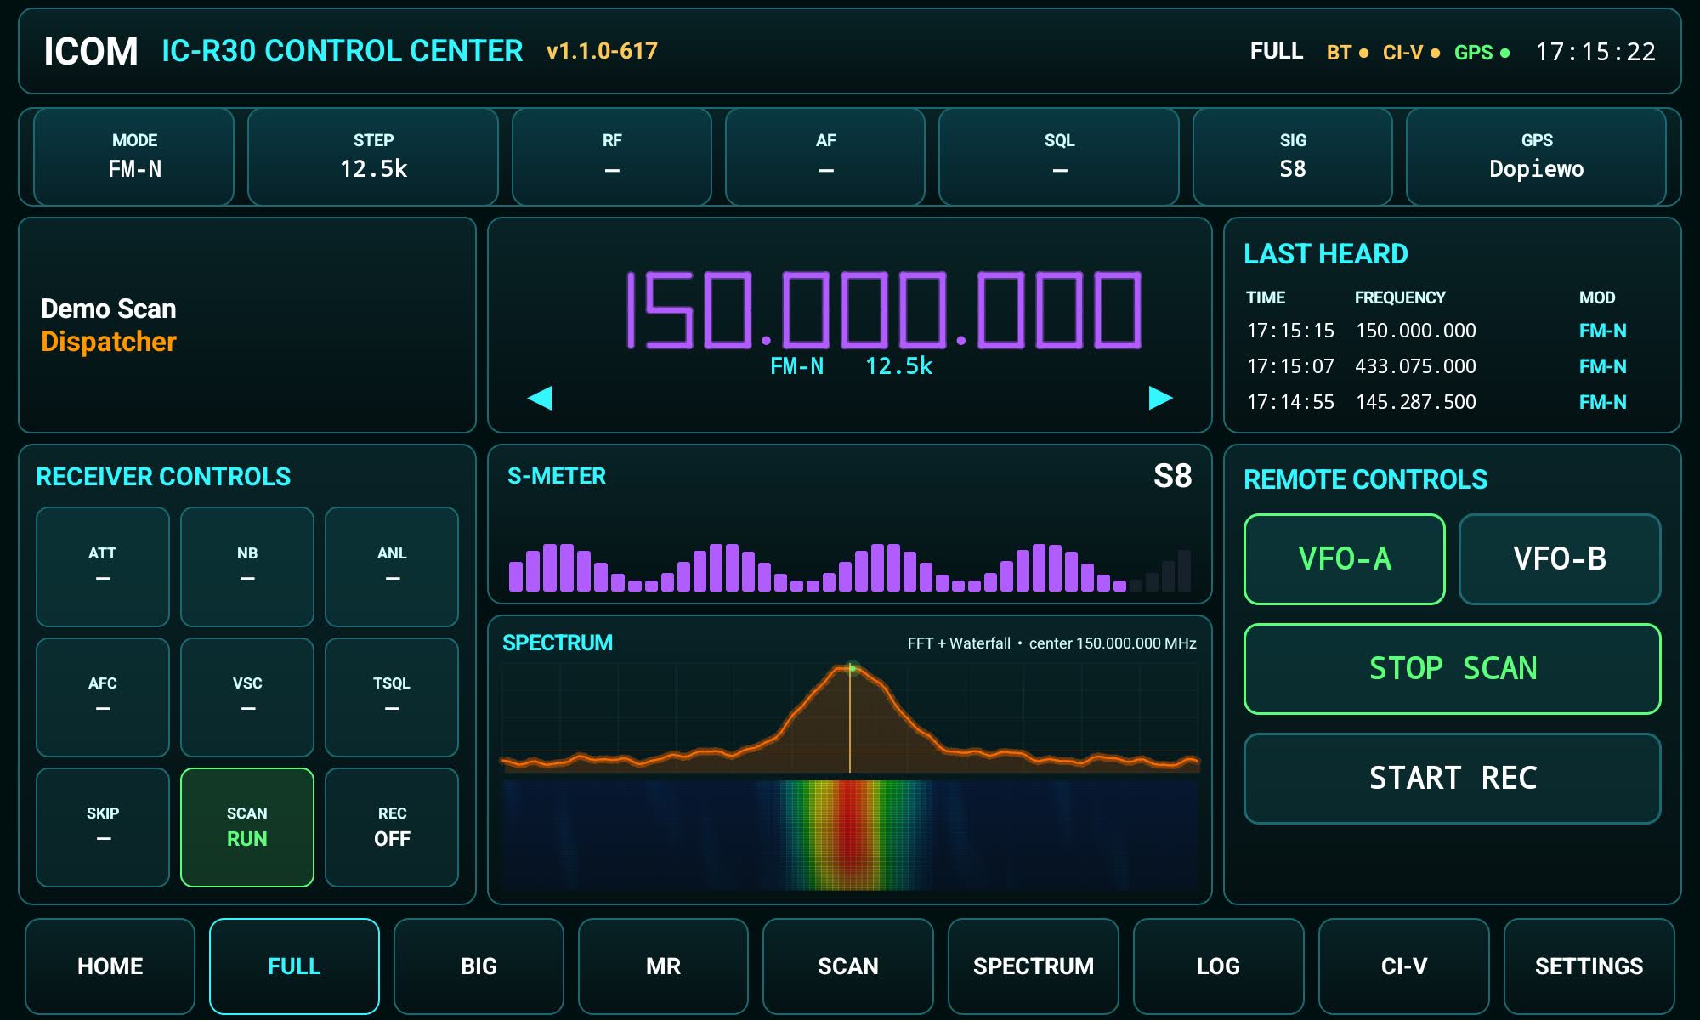The width and height of the screenshot is (1700, 1020).
Task: Select VFO-A
Action: 1345,559
